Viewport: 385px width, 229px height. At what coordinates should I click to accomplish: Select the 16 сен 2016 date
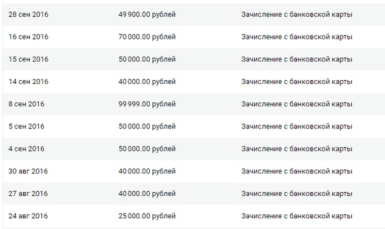coord(29,37)
